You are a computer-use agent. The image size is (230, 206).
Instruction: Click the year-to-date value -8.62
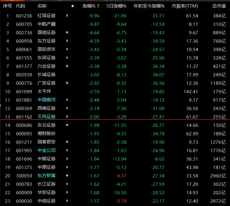coord(159,159)
